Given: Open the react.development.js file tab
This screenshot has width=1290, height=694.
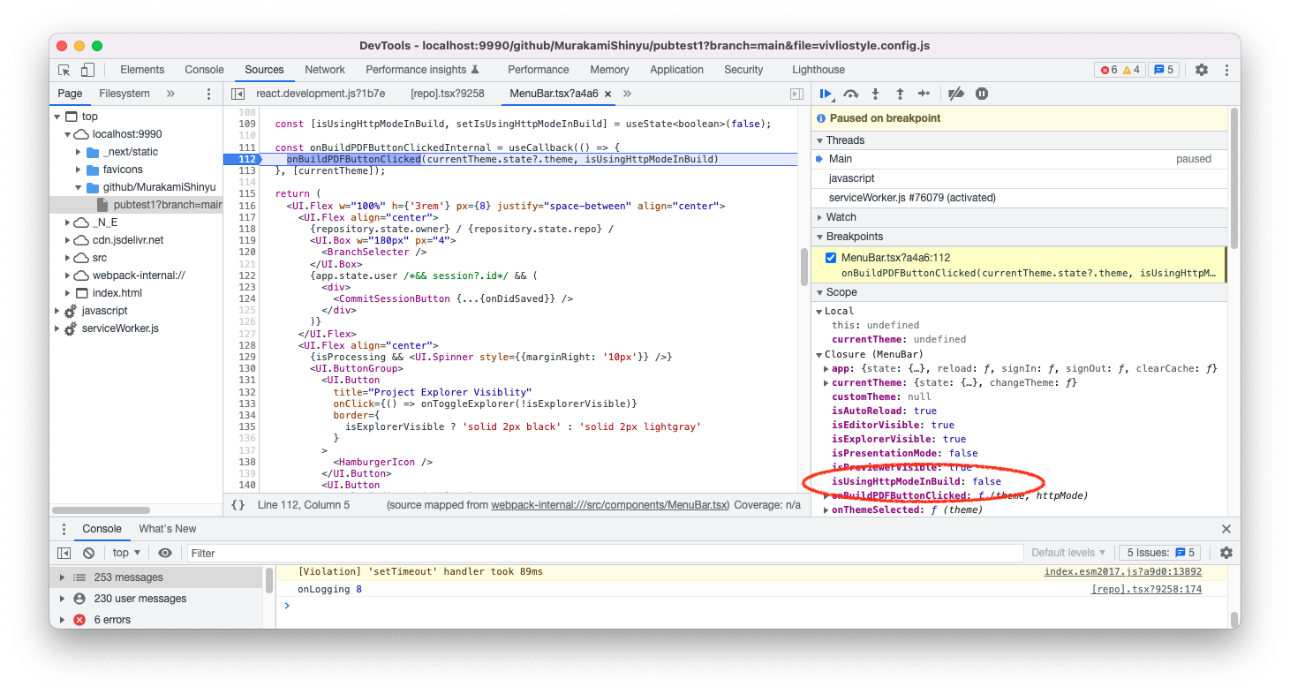Looking at the screenshot, I should 321,94.
